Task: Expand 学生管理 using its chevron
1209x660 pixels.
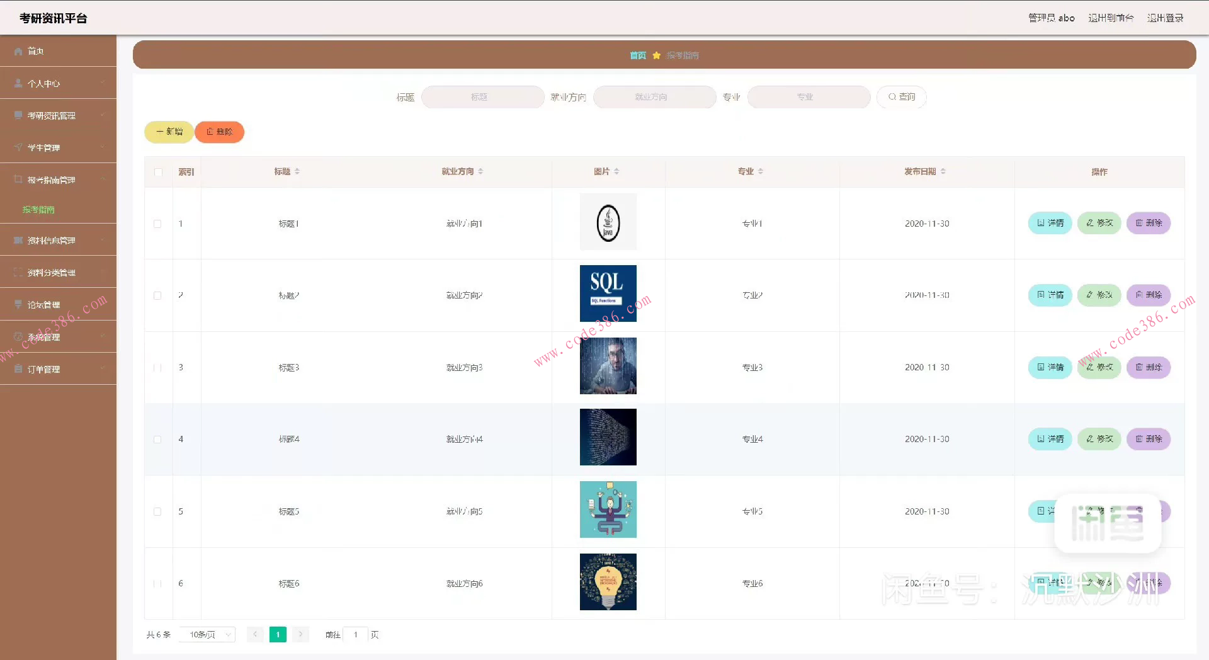Action: click(102, 147)
